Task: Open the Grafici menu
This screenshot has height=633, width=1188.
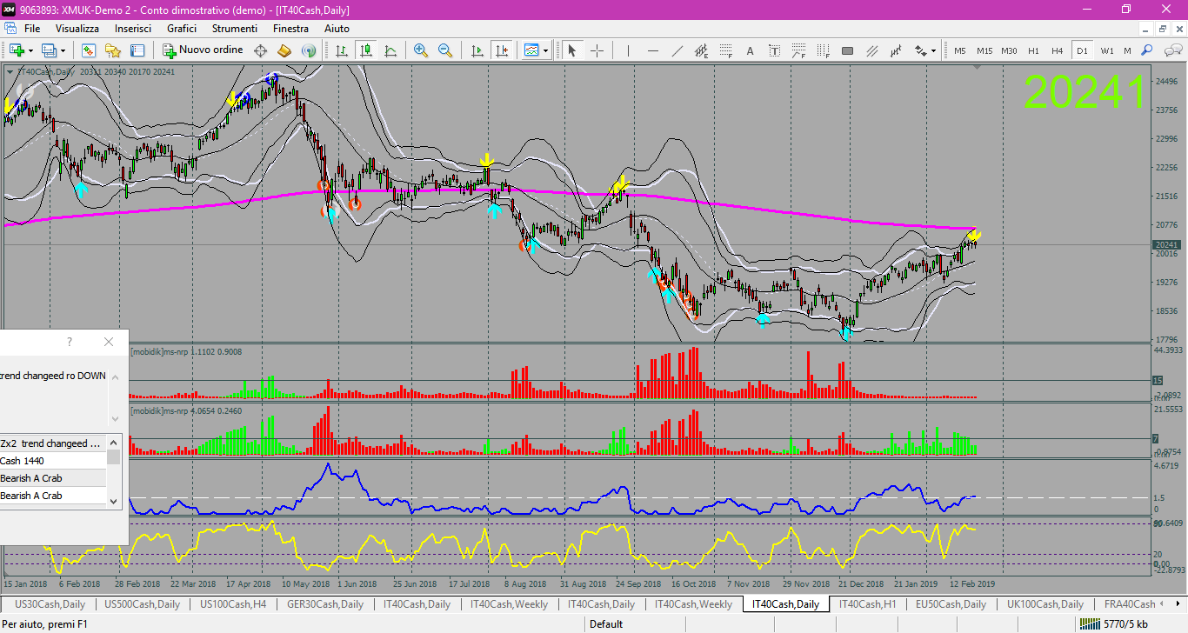Action: click(x=182, y=29)
